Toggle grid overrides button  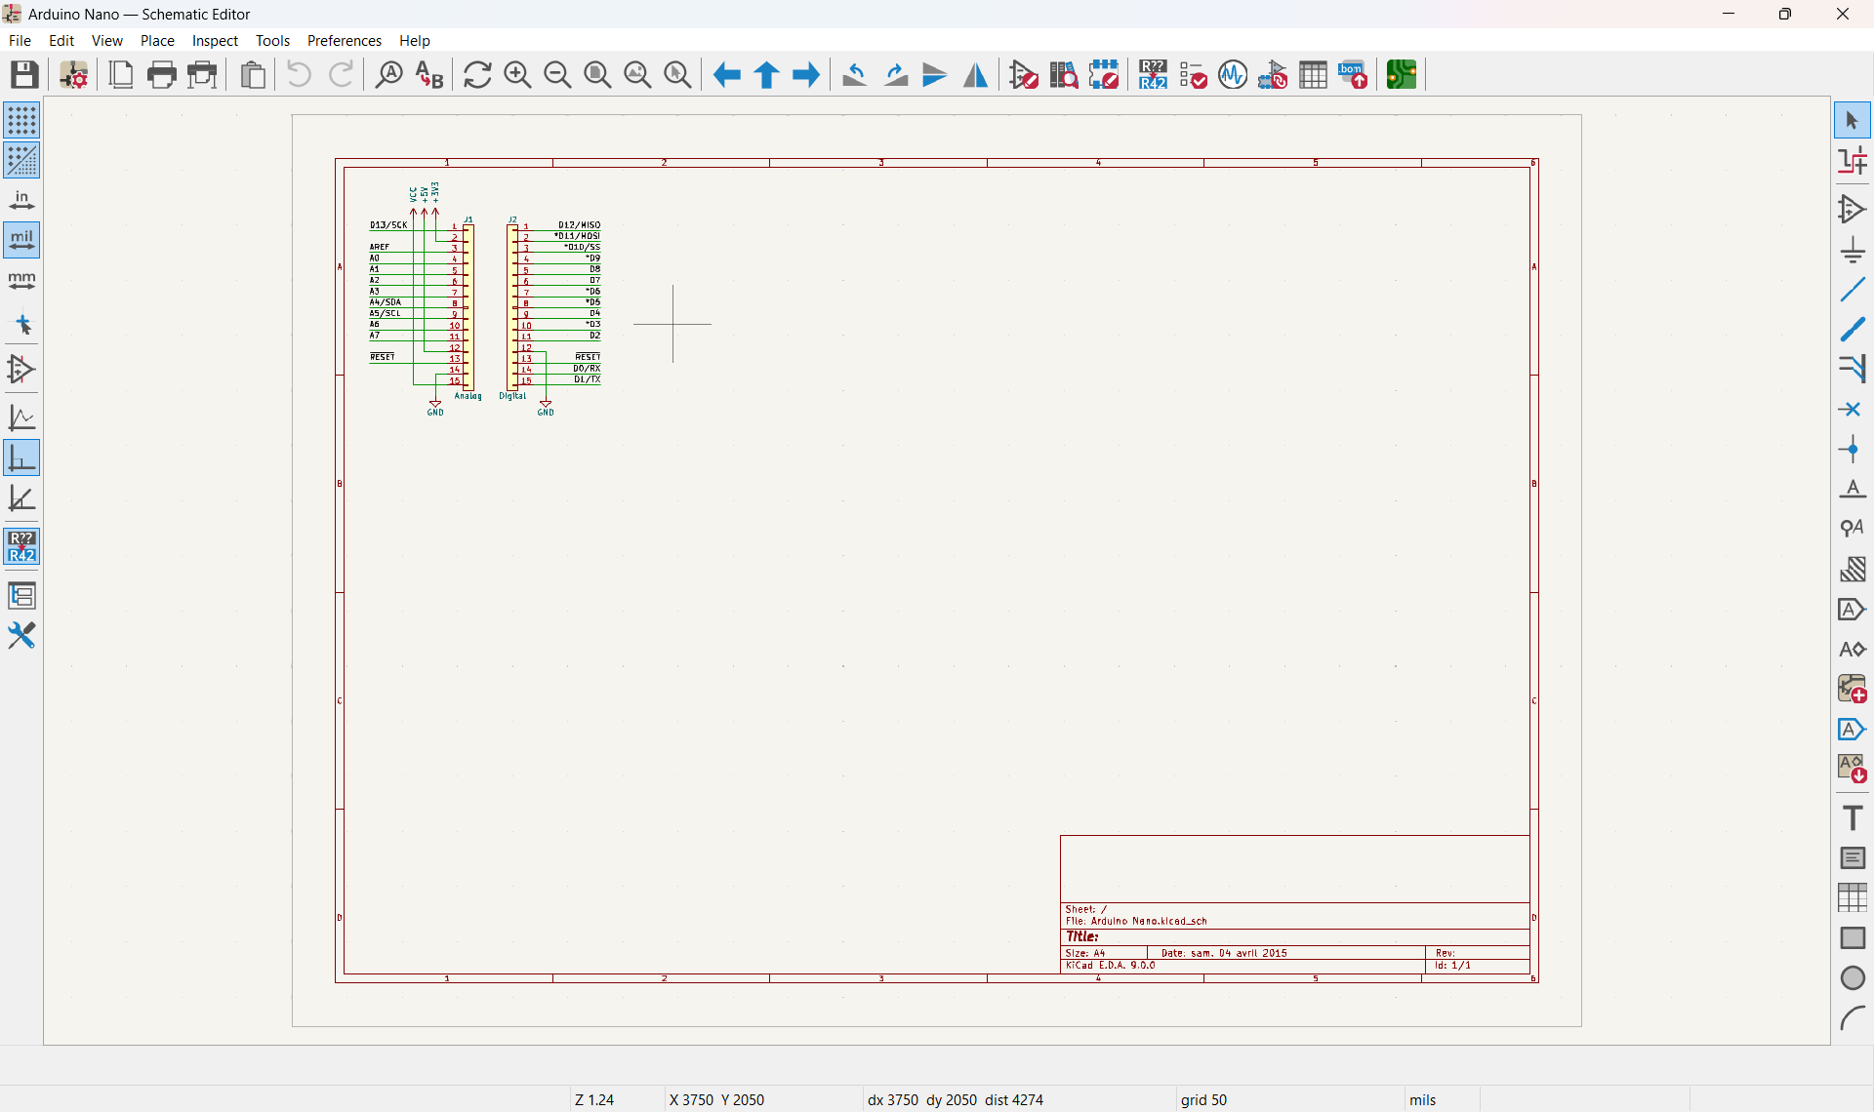(21, 160)
